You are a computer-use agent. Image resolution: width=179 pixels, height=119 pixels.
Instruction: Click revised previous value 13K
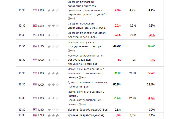(152, 60)
